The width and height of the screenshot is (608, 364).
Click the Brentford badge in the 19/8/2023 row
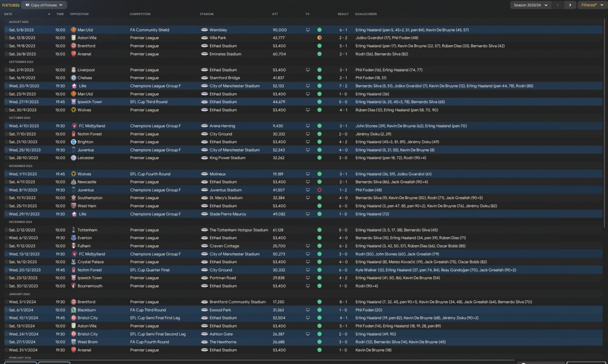coord(74,46)
